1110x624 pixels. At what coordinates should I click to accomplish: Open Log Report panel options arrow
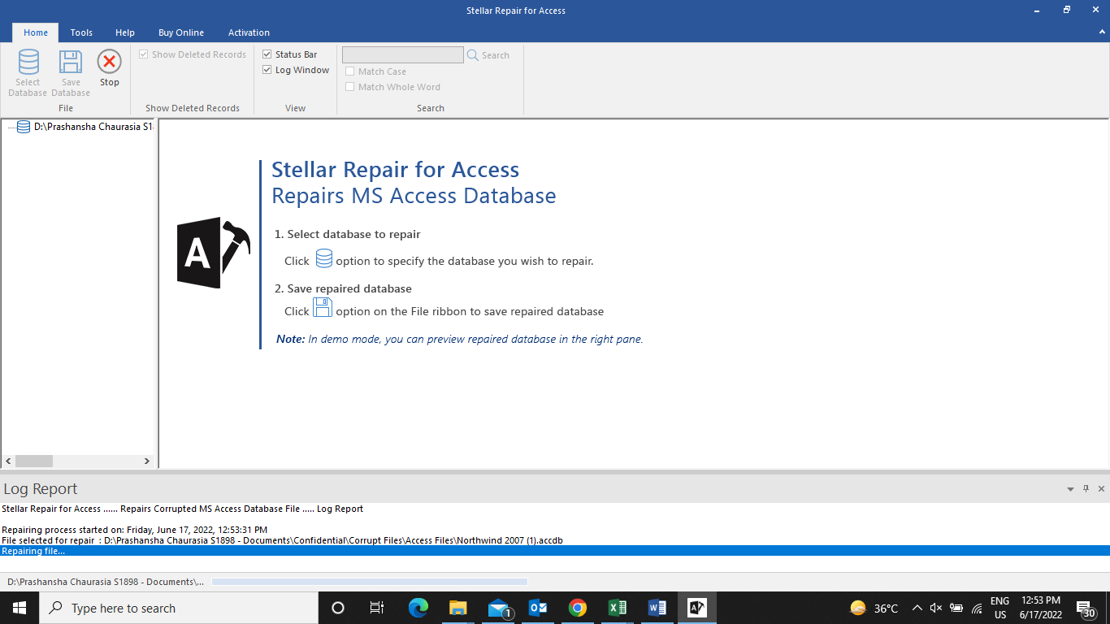tap(1070, 489)
